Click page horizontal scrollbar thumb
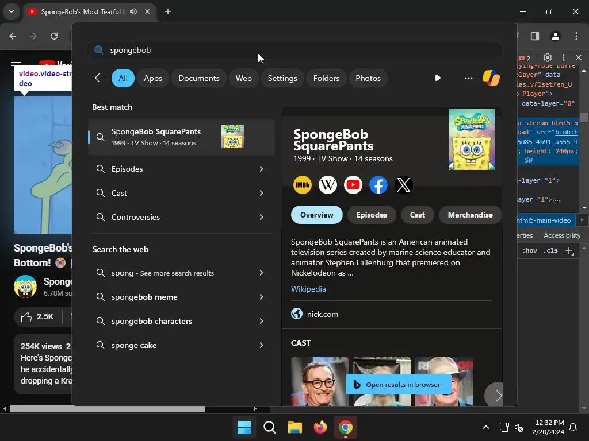The image size is (589, 441). tap(107, 409)
